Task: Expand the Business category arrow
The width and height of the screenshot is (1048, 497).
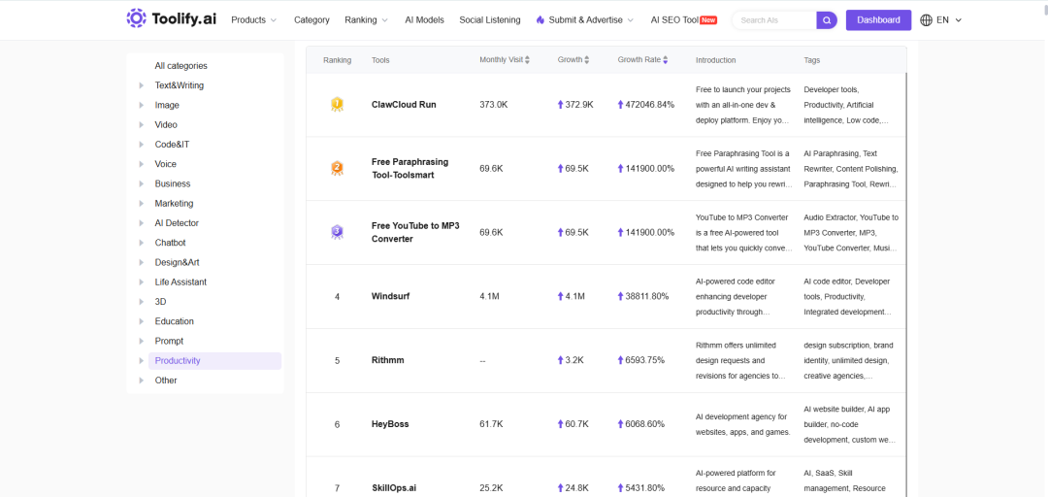Action: coord(141,184)
